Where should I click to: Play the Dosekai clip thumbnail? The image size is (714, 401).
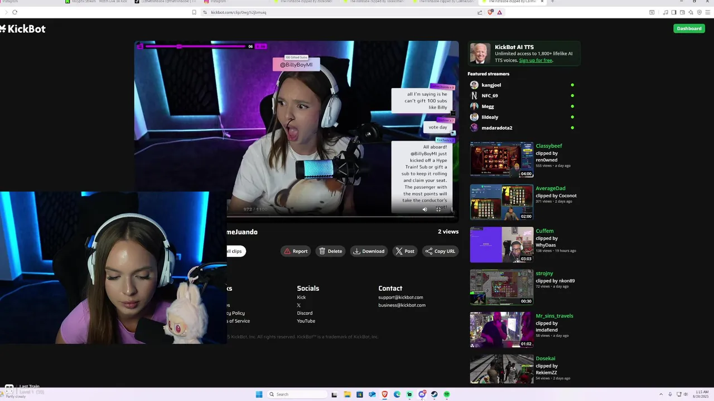tap(501, 369)
